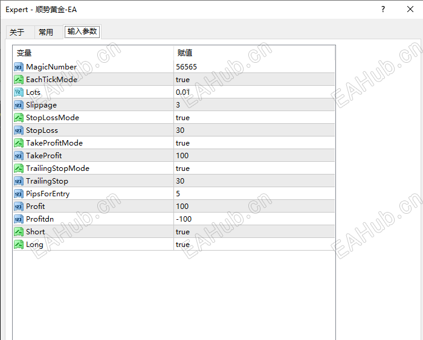Select the EachTickMode variable name
The width and height of the screenshot is (423, 340).
click(51, 80)
